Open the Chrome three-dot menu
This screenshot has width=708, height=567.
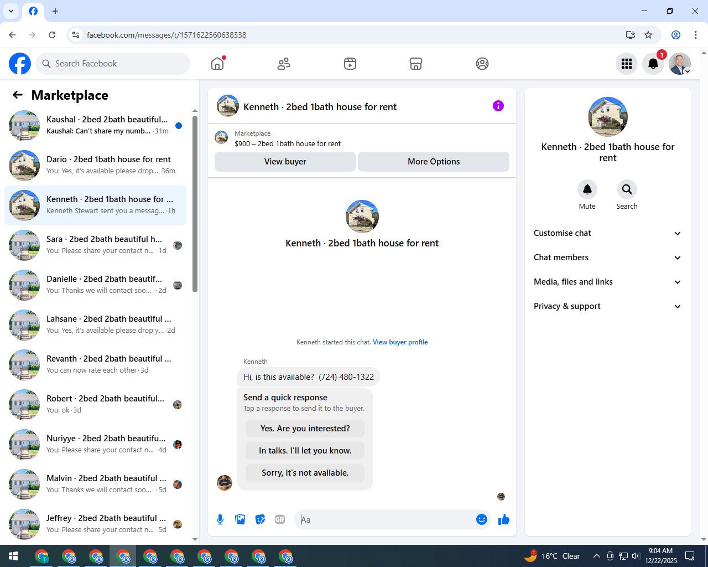point(696,35)
